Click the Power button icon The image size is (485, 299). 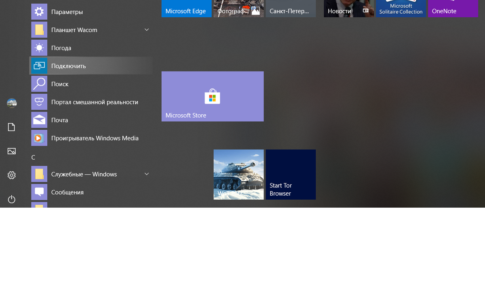12,199
